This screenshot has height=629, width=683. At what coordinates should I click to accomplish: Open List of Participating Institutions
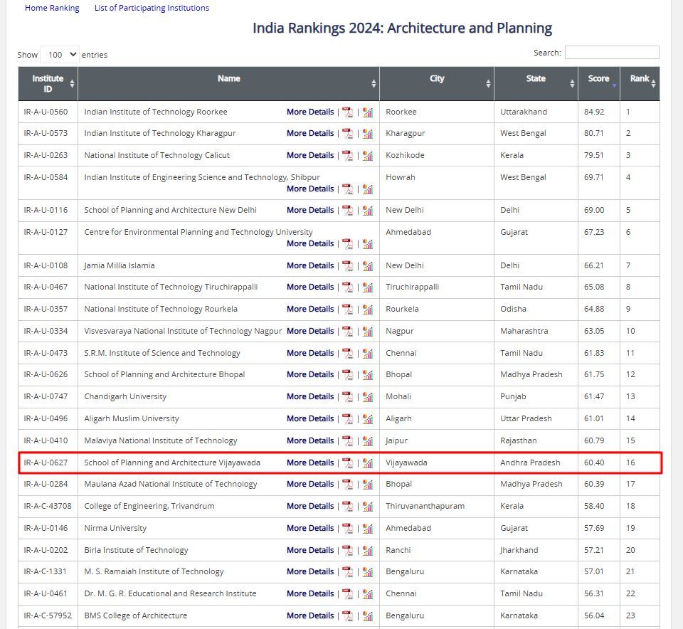pos(152,8)
